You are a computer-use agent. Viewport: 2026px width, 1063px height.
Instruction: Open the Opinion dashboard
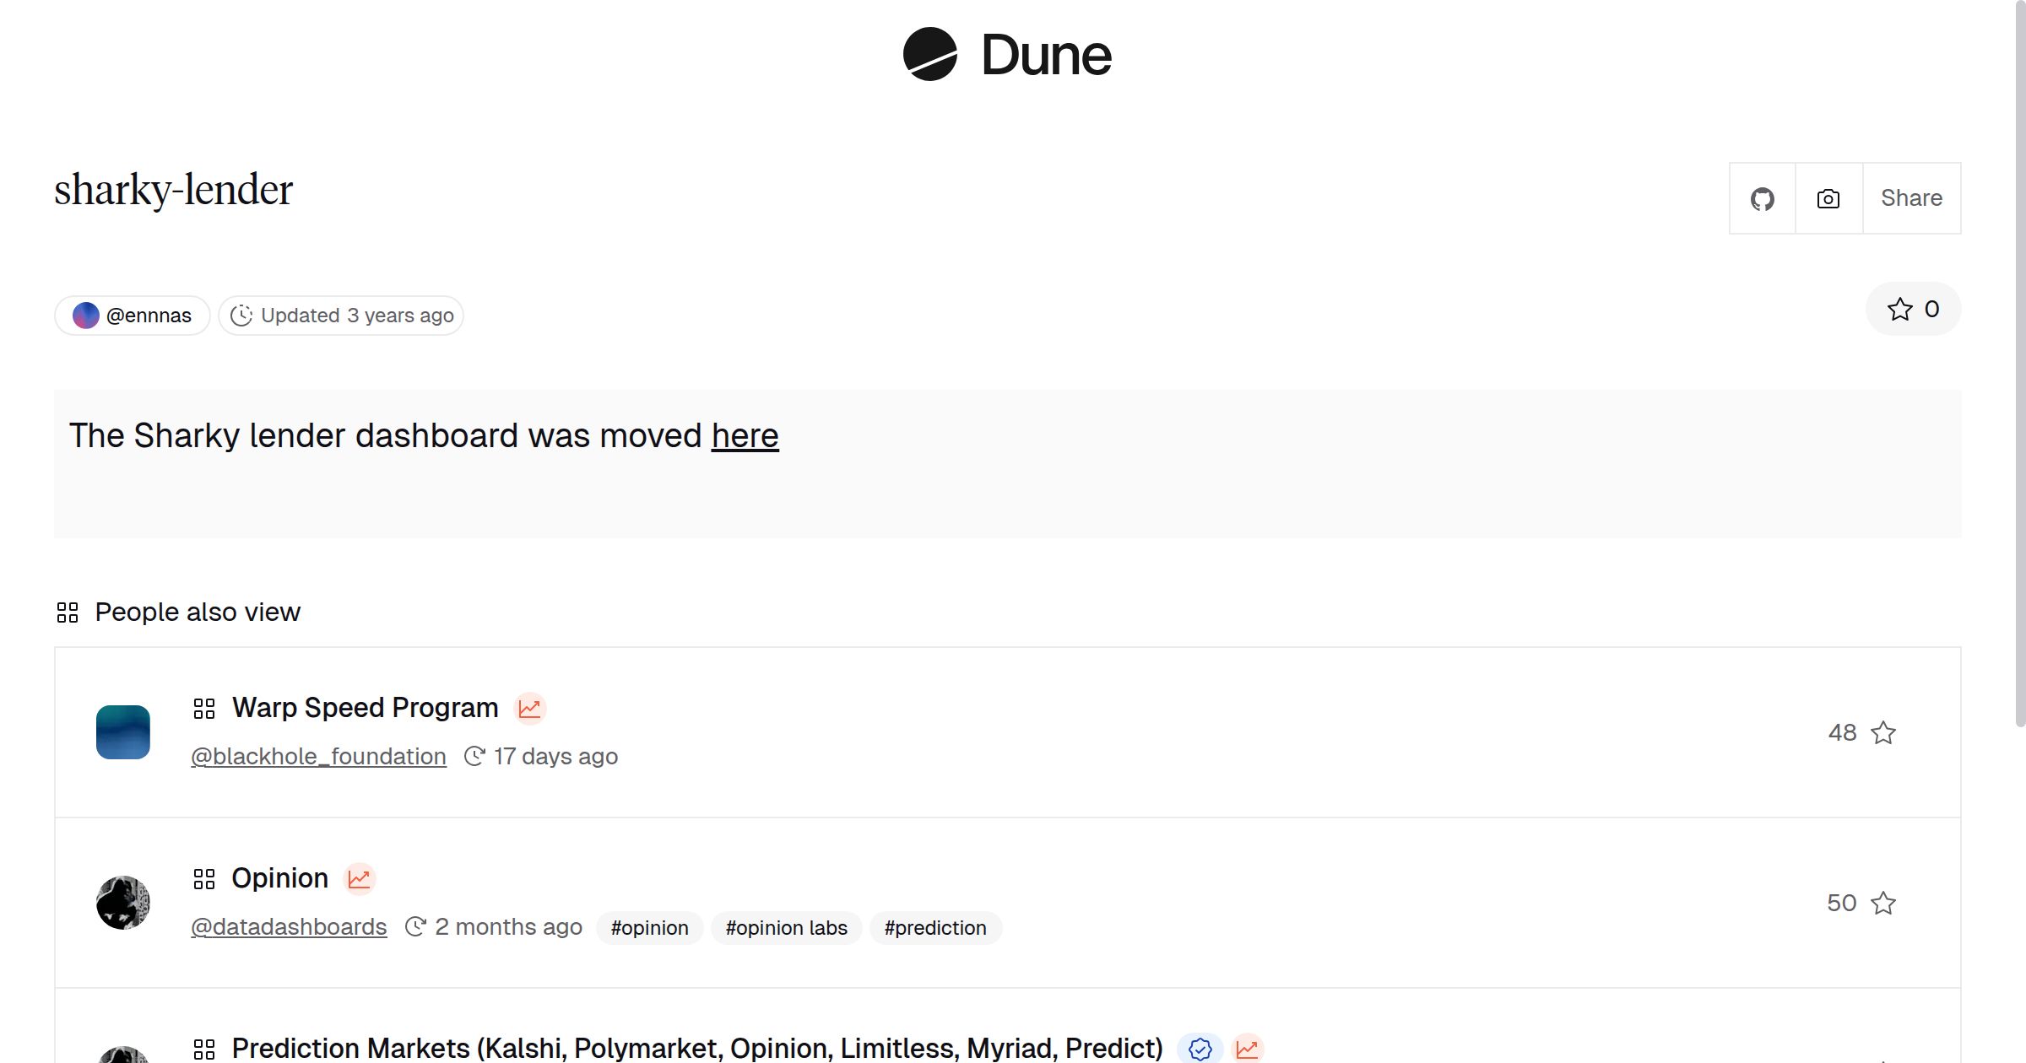click(x=279, y=878)
